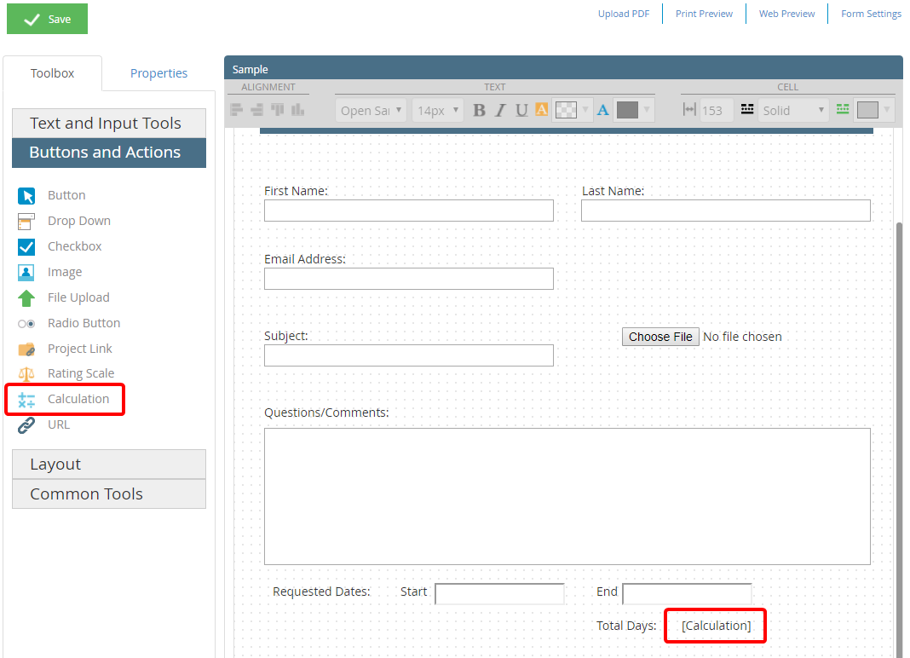
Task: Select the File Upload tool
Action: [78, 297]
